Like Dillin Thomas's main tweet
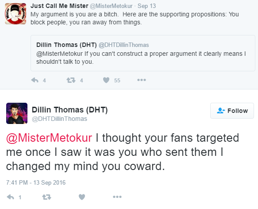Image resolution: width=258 pixels, height=209 pixels. coord(82,197)
